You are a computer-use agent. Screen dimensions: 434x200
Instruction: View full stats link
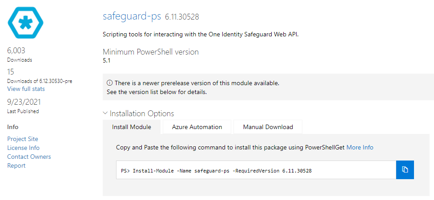(26, 89)
